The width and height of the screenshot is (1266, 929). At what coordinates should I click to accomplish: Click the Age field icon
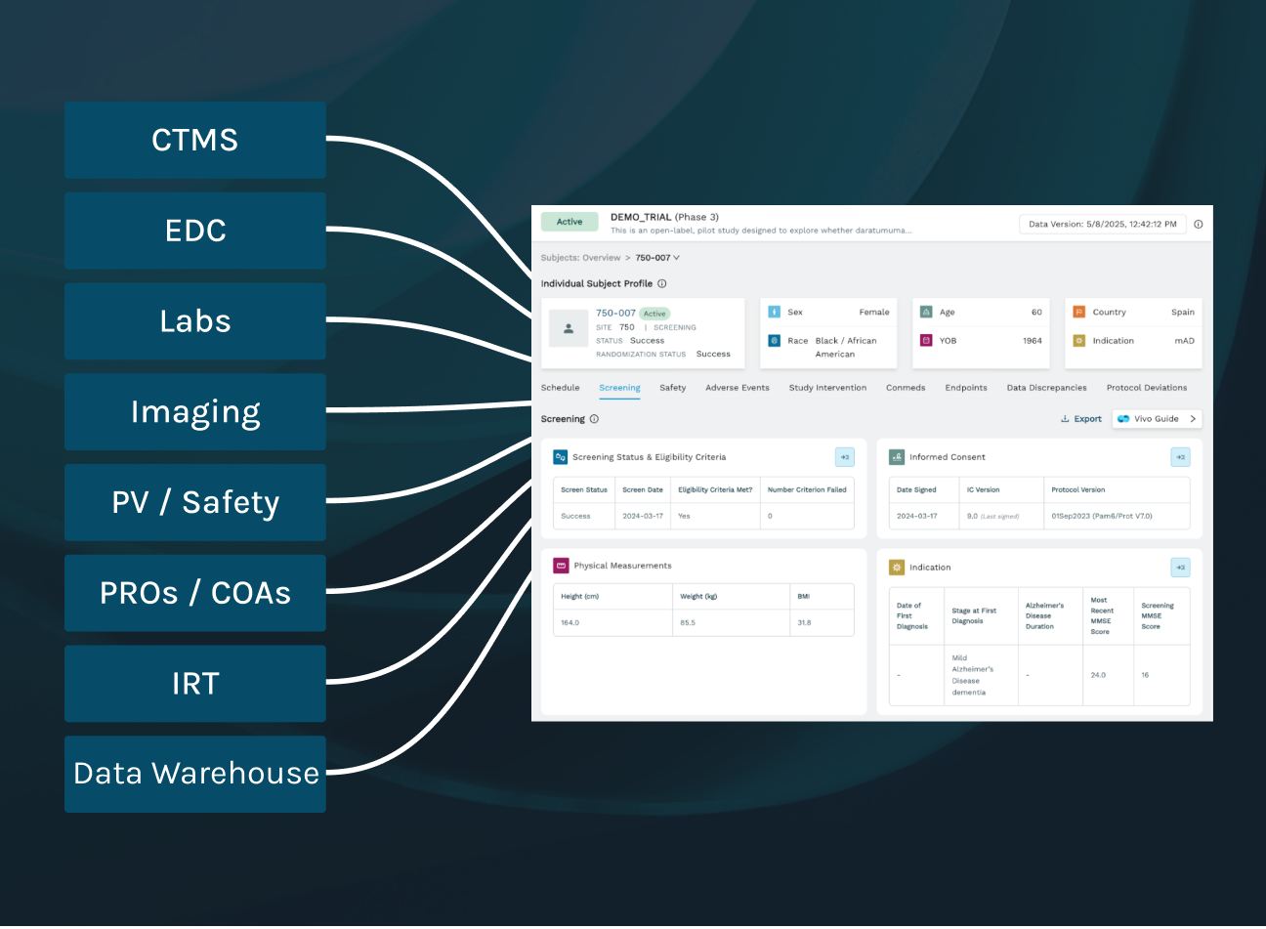(926, 312)
